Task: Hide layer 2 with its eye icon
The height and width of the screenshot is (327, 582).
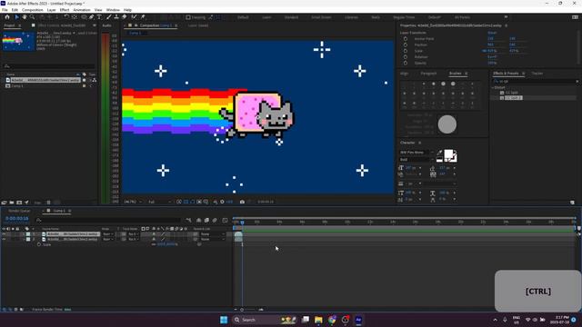Action: coord(4,240)
